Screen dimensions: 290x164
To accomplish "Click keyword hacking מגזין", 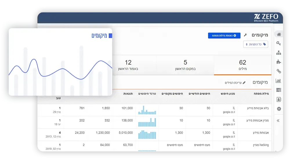I will (261, 145).
